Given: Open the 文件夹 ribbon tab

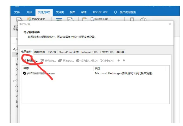Looking at the screenshot, I should (x=60, y=12).
